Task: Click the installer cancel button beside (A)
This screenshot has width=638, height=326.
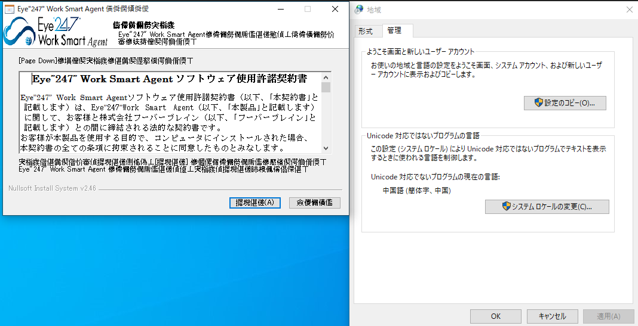Action: pyautogui.click(x=315, y=203)
